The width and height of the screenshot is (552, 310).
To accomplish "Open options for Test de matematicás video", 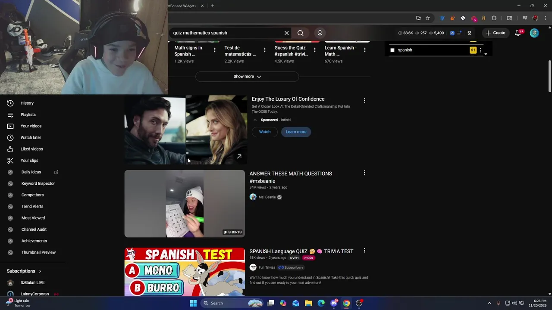I will (x=265, y=50).
